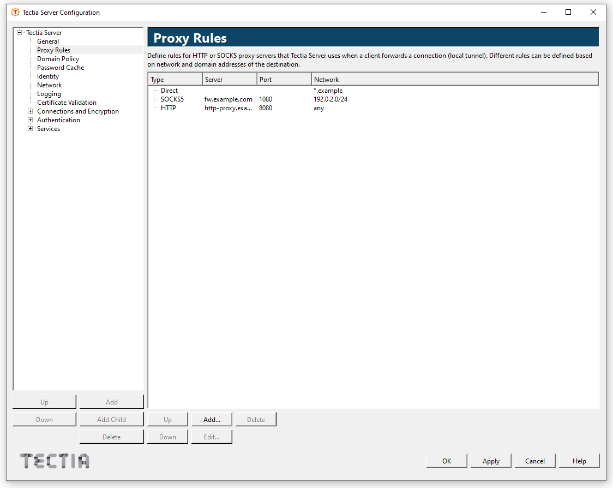The width and height of the screenshot is (613, 488).
Task: Close the Tectia Server Configuration window
Action: click(x=593, y=12)
